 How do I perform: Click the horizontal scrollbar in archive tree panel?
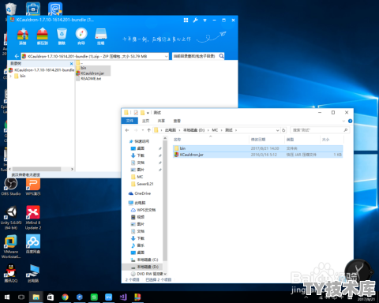coord(37,169)
